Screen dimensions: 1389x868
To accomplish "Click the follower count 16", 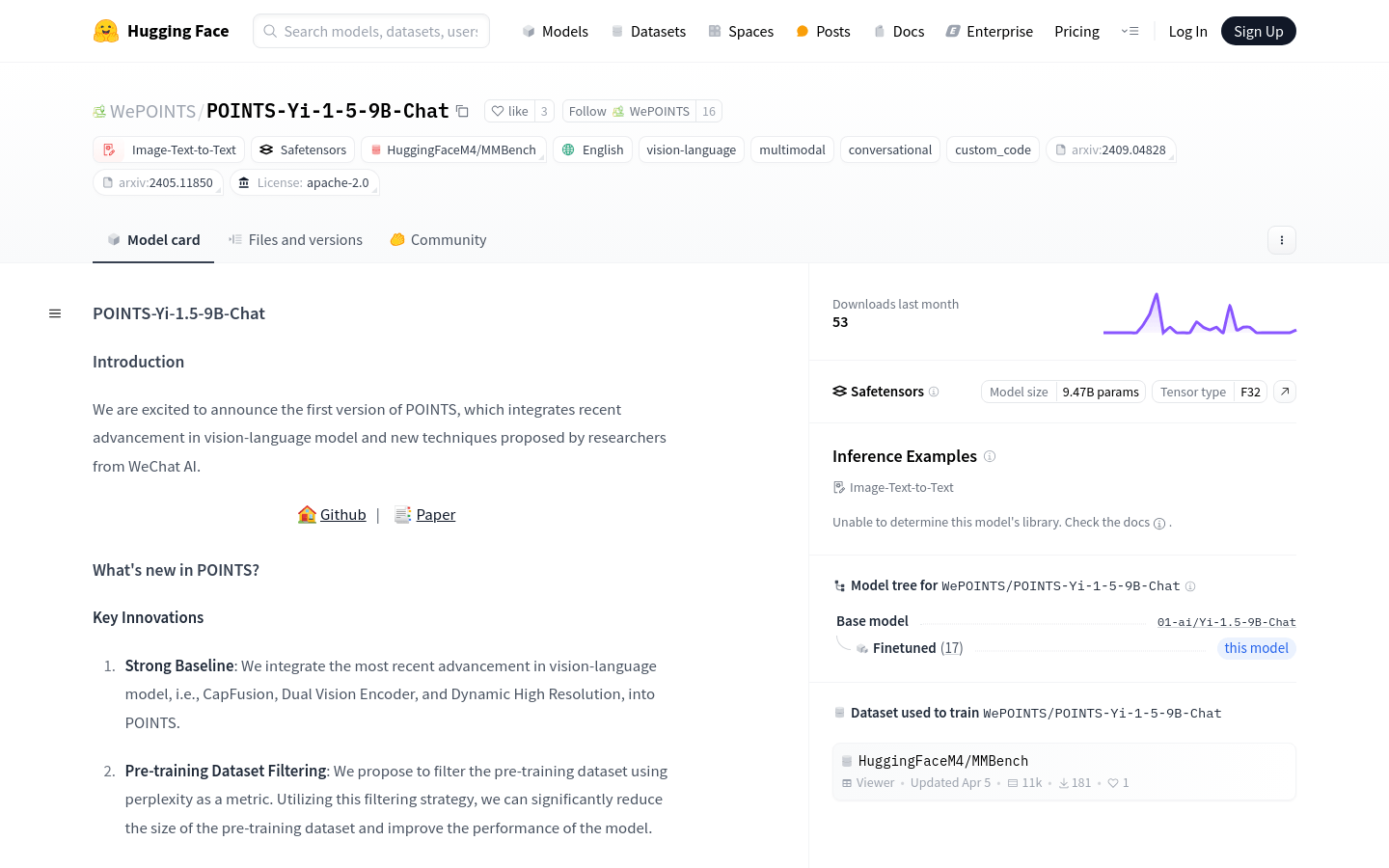I will click(709, 112).
